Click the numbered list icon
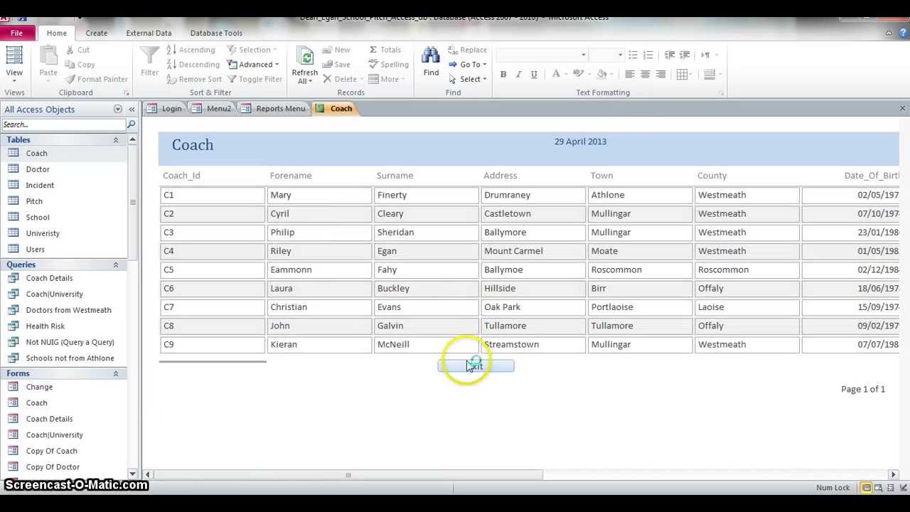This screenshot has width=910, height=512. click(x=648, y=55)
